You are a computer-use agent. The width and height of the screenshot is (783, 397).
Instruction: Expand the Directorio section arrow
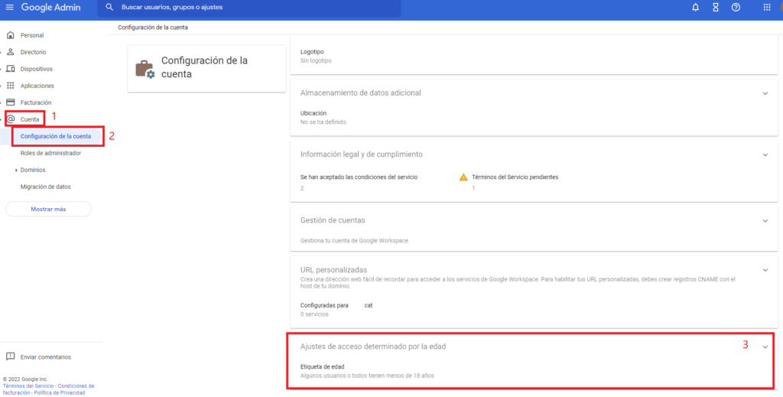tap(2, 52)
